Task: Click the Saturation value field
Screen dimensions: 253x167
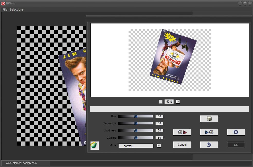Action: coord(159,123)
